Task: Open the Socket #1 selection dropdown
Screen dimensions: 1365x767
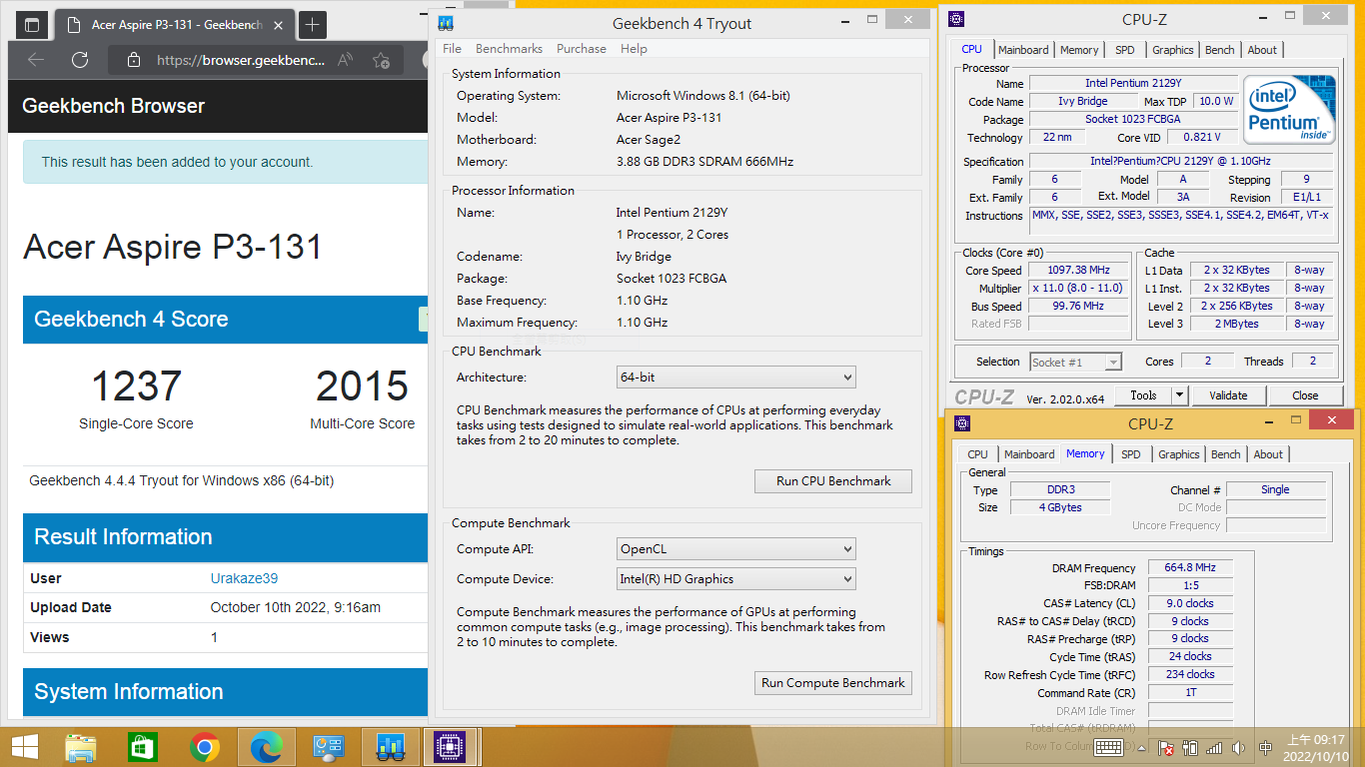Action: 1075,362
